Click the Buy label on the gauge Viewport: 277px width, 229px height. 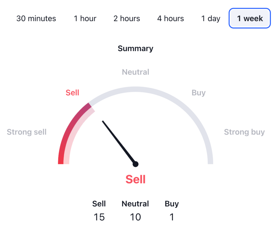(199, 93)
